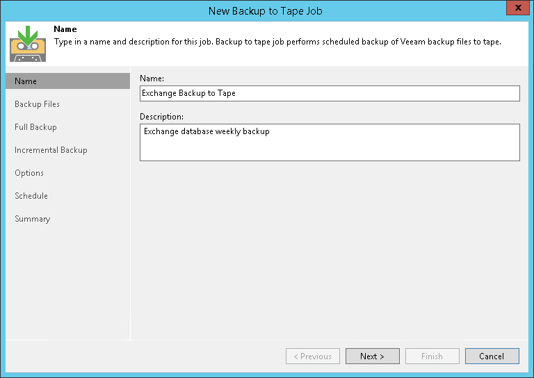Jump to the Options step

(x=29, y=173)
